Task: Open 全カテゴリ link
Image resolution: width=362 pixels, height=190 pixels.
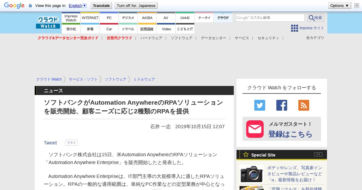Action: (x=315, y=38)
